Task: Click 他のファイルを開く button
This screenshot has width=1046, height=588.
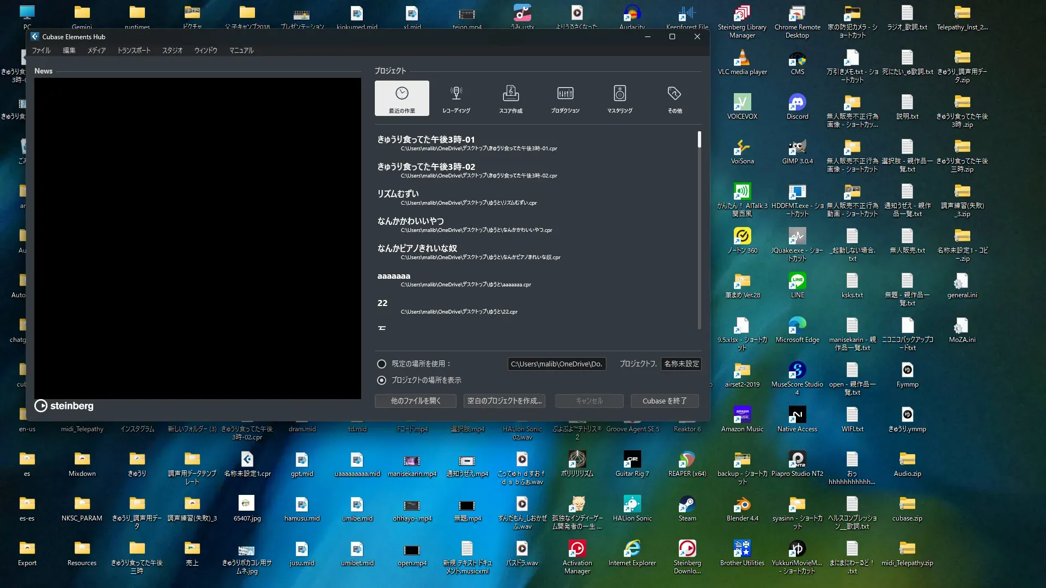Action: click(415, 401)
